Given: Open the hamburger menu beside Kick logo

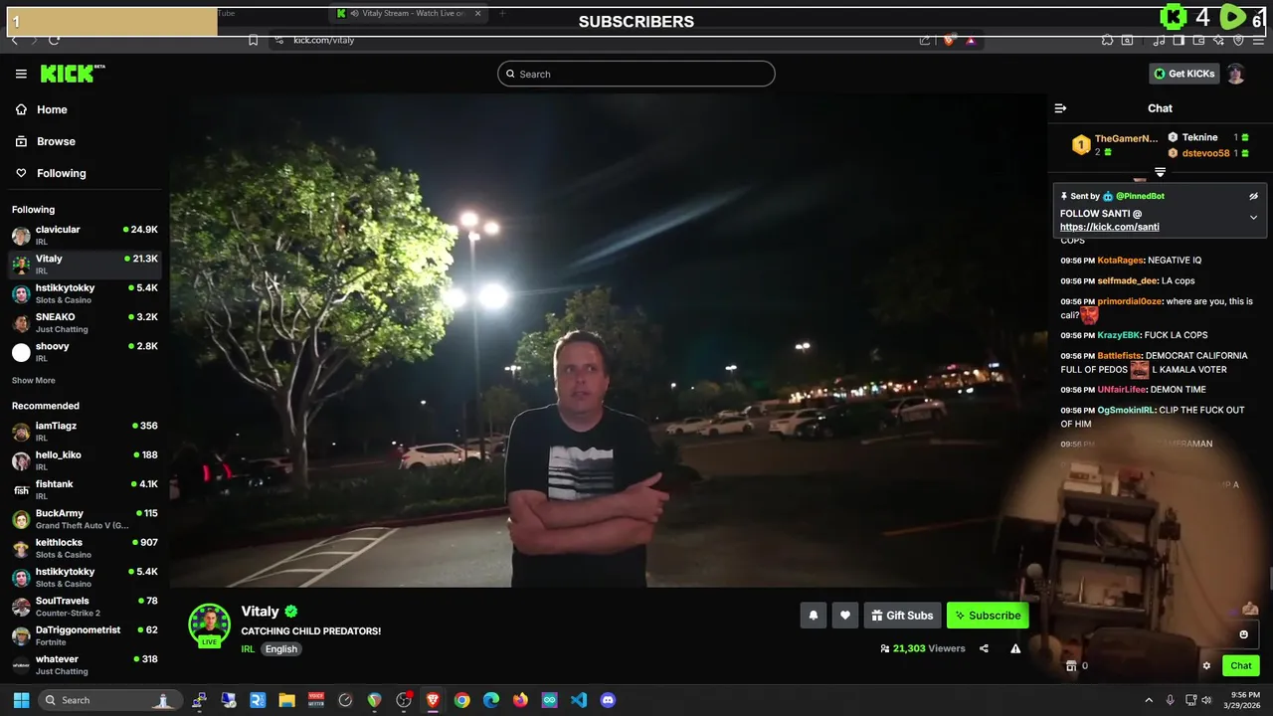Looking at the screenshot, I should coord(21,74).
